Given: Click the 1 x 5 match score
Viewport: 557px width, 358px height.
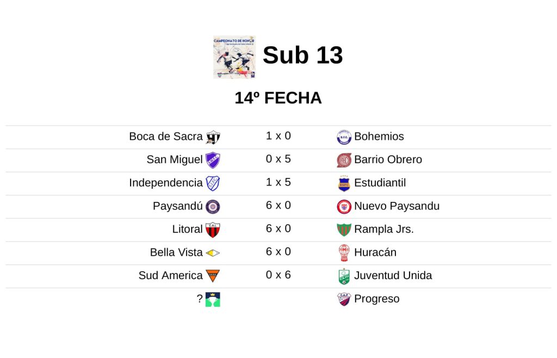Looking at the screenshot, I should point(278,182).
